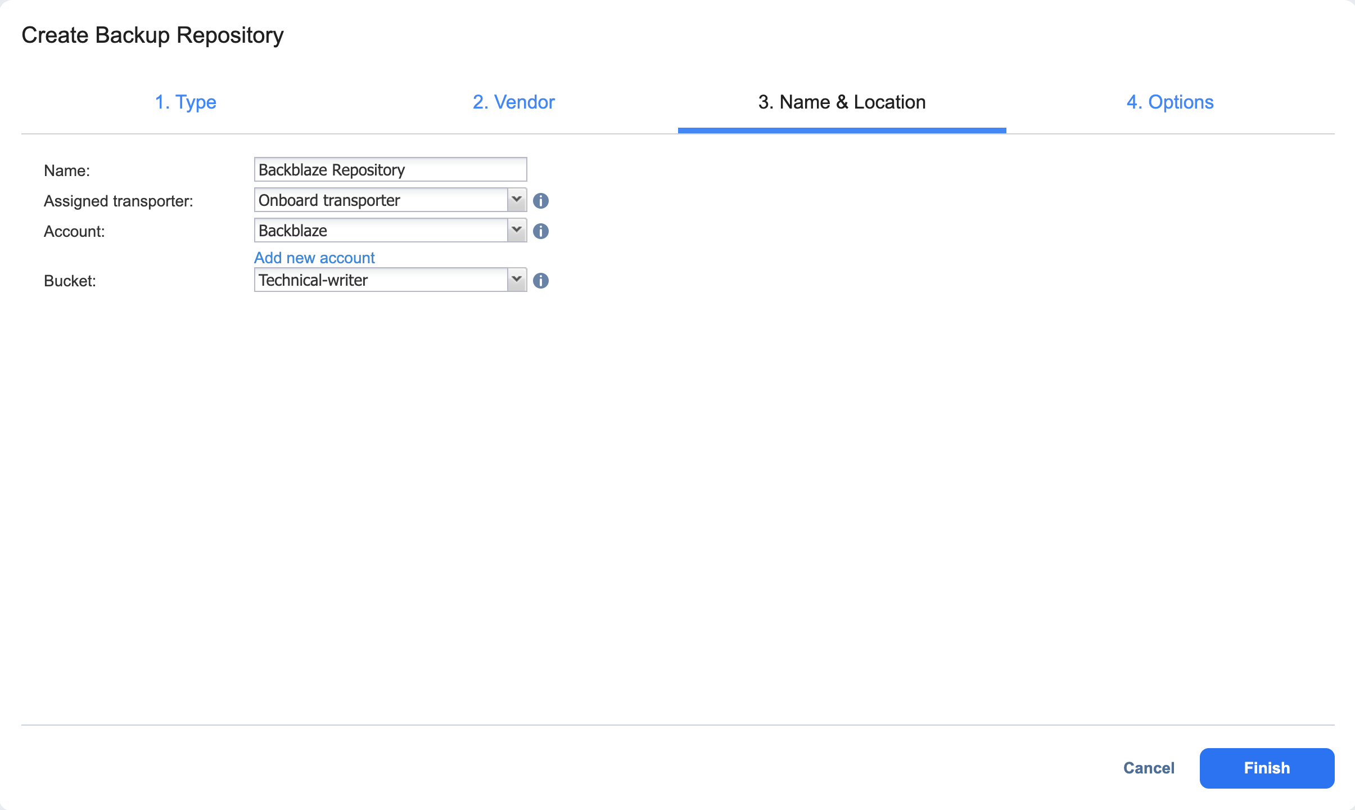Go to the 1. Type step
1355x810 pixels.
click(x=186, y=102)
